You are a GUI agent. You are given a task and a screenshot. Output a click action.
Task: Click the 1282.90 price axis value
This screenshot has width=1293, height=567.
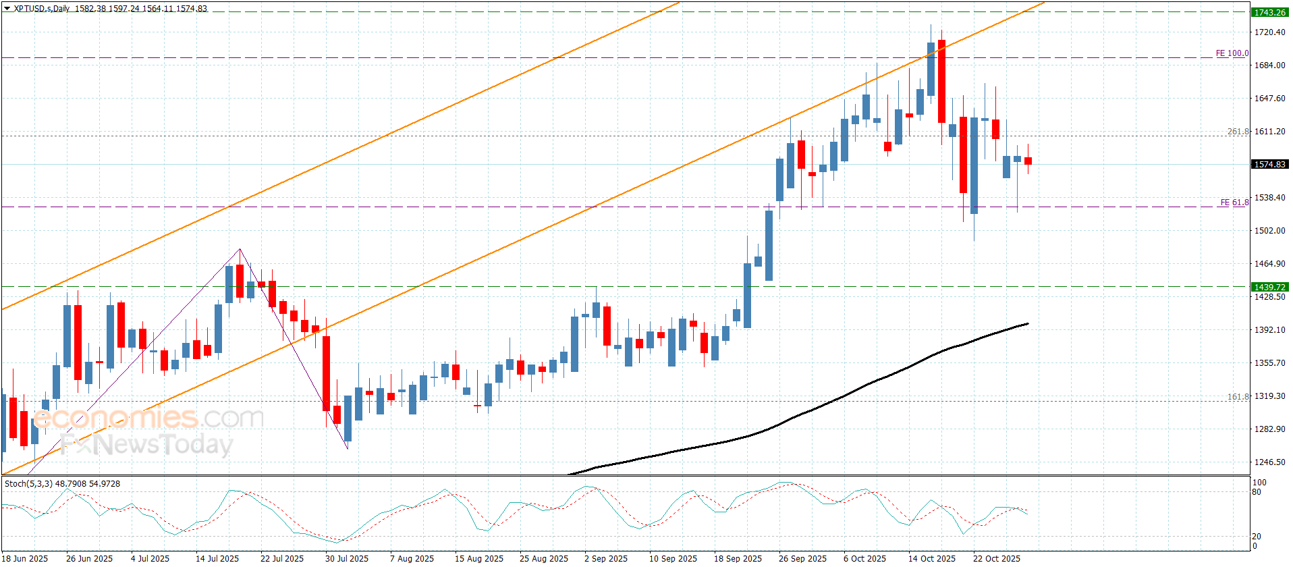1269,429
